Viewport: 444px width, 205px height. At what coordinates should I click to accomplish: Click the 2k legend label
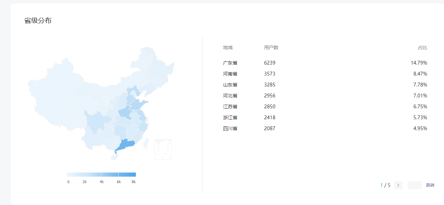pos(84,182)
